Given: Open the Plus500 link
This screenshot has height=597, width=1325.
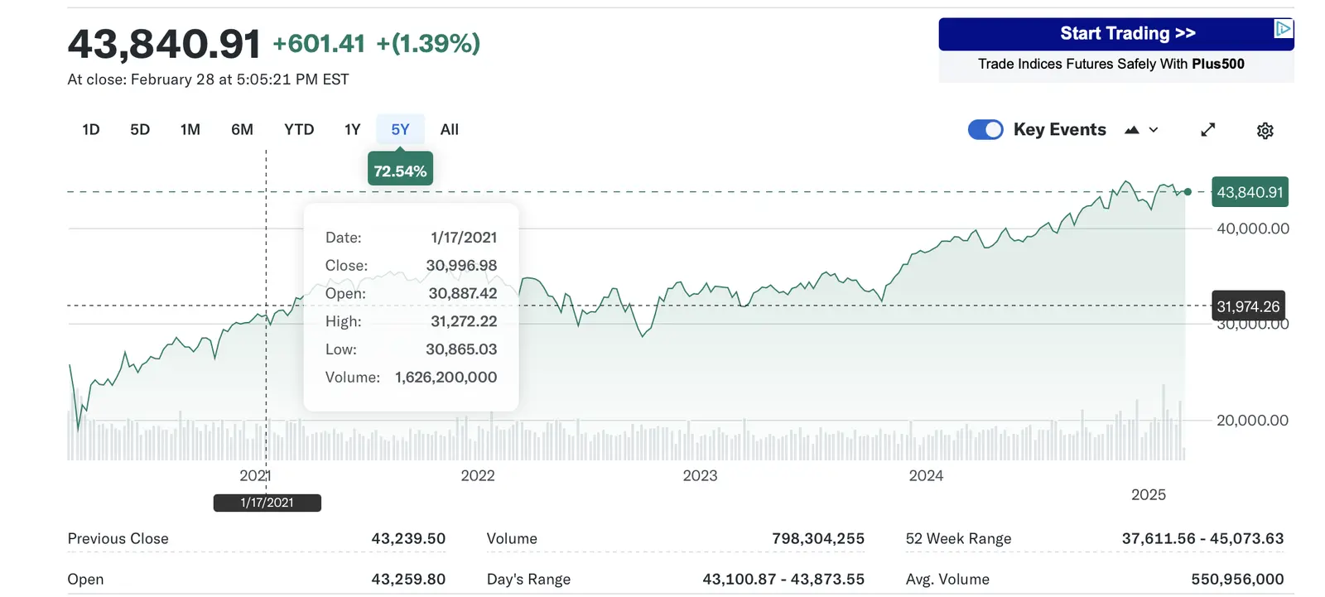Looking at the screenshot, I should pos(1218,64).
